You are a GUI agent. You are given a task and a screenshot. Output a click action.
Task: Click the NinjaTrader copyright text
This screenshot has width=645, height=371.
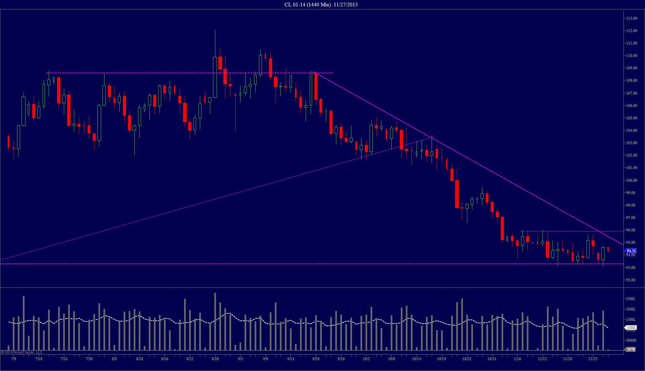coord(21,352)
